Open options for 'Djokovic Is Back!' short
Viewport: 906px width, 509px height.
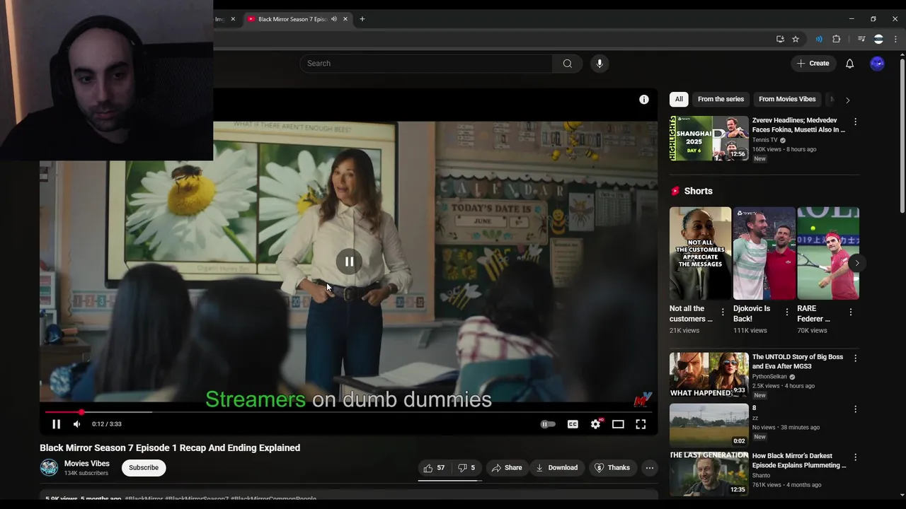click(787, 312)
